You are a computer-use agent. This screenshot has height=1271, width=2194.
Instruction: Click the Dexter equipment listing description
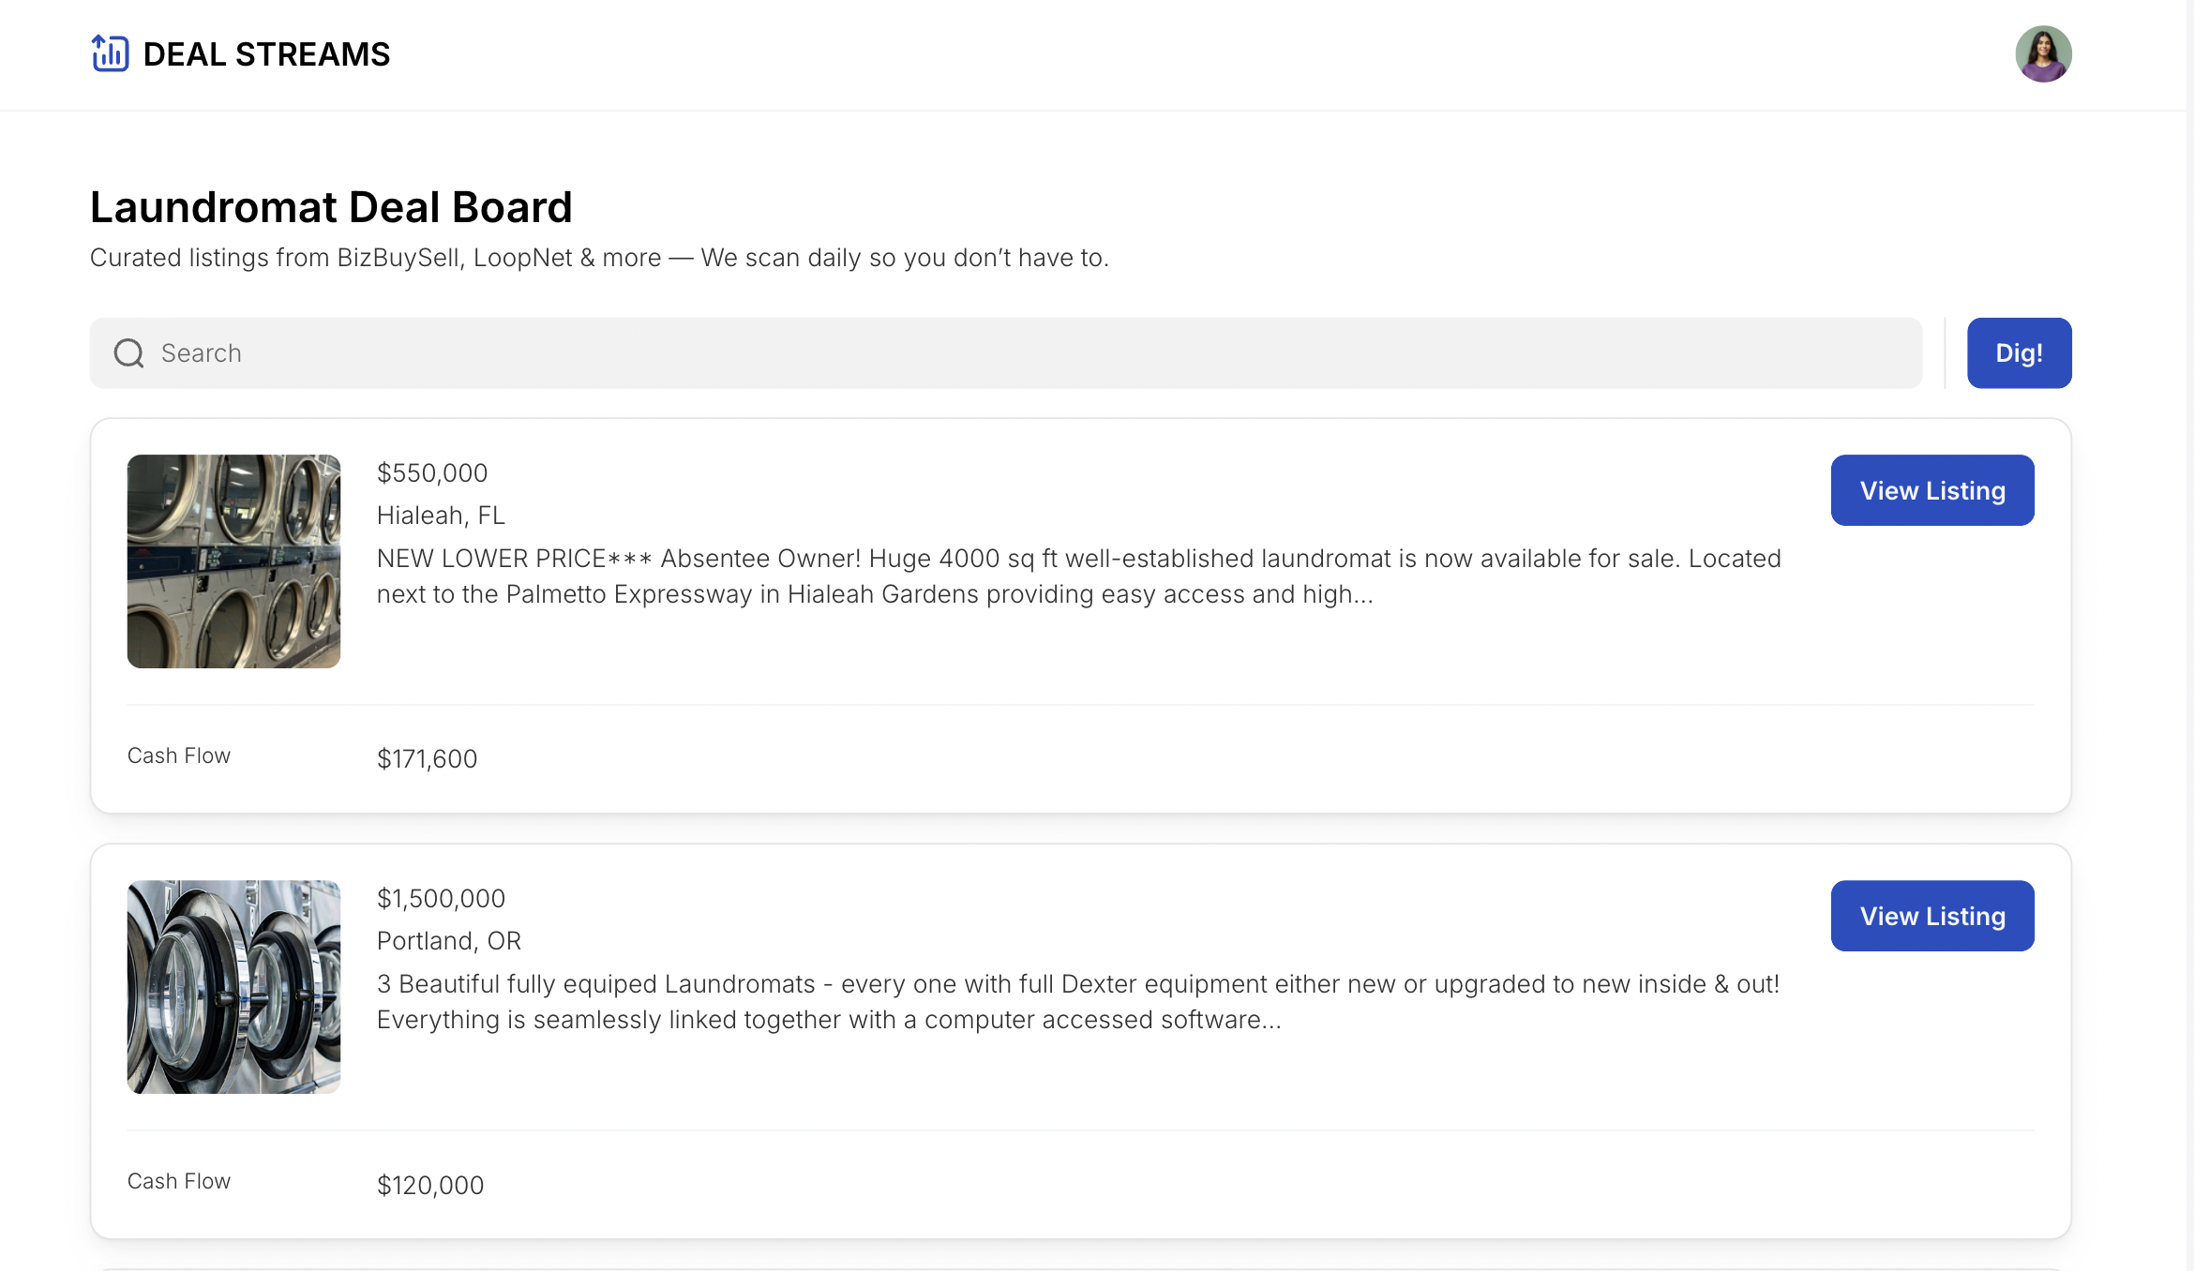click(x=1078, y=1002)
